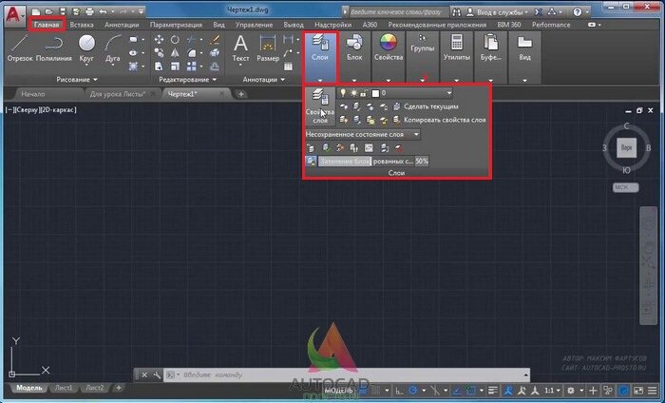665x403 pixels.
Task: Toggle ortho mode in status bar
Action: tap(400, 391)
